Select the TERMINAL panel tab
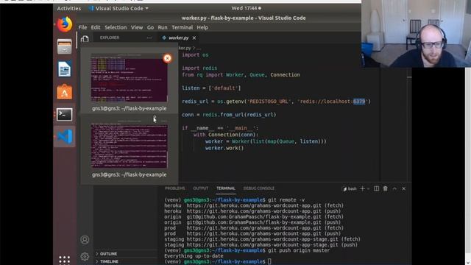 coord(226,188)
